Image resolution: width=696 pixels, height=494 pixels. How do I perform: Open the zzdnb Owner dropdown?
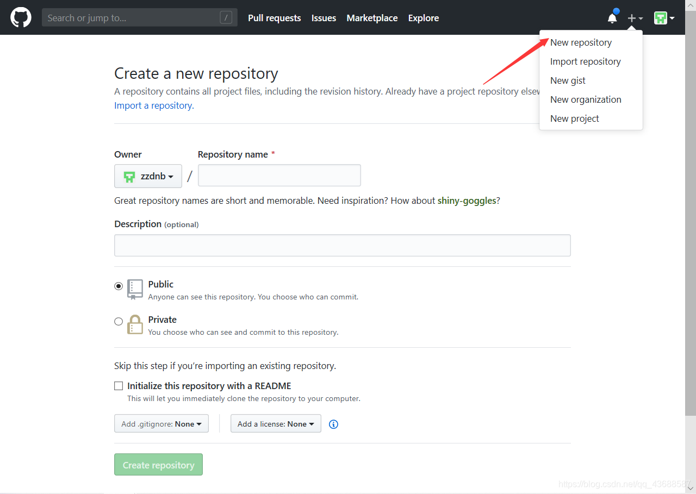coord(148,176)
